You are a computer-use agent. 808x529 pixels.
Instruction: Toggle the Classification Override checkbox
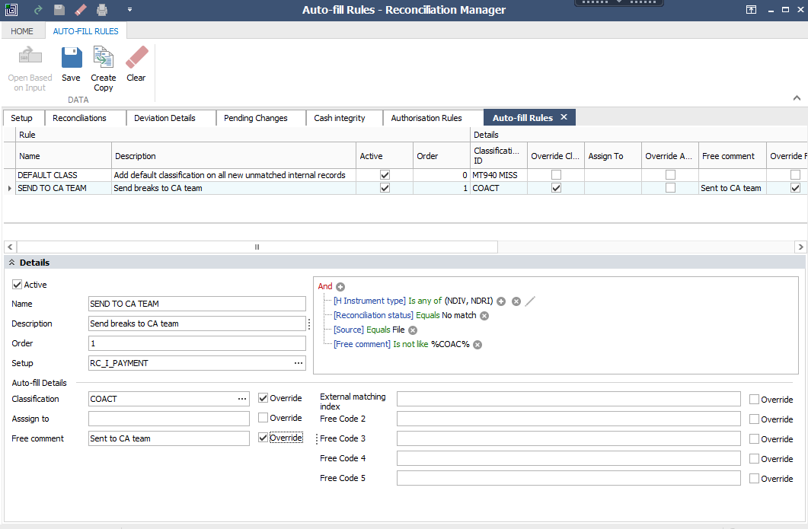263,397
